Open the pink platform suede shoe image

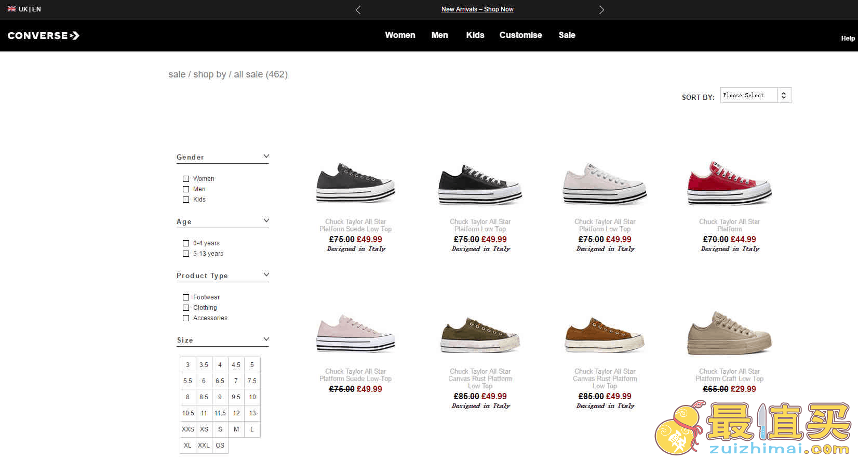coord(356,333)
